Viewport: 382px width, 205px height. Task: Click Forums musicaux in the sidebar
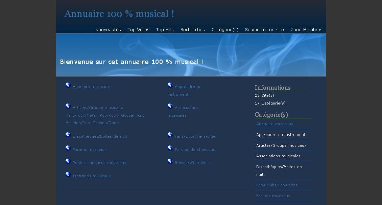(273, 196)
